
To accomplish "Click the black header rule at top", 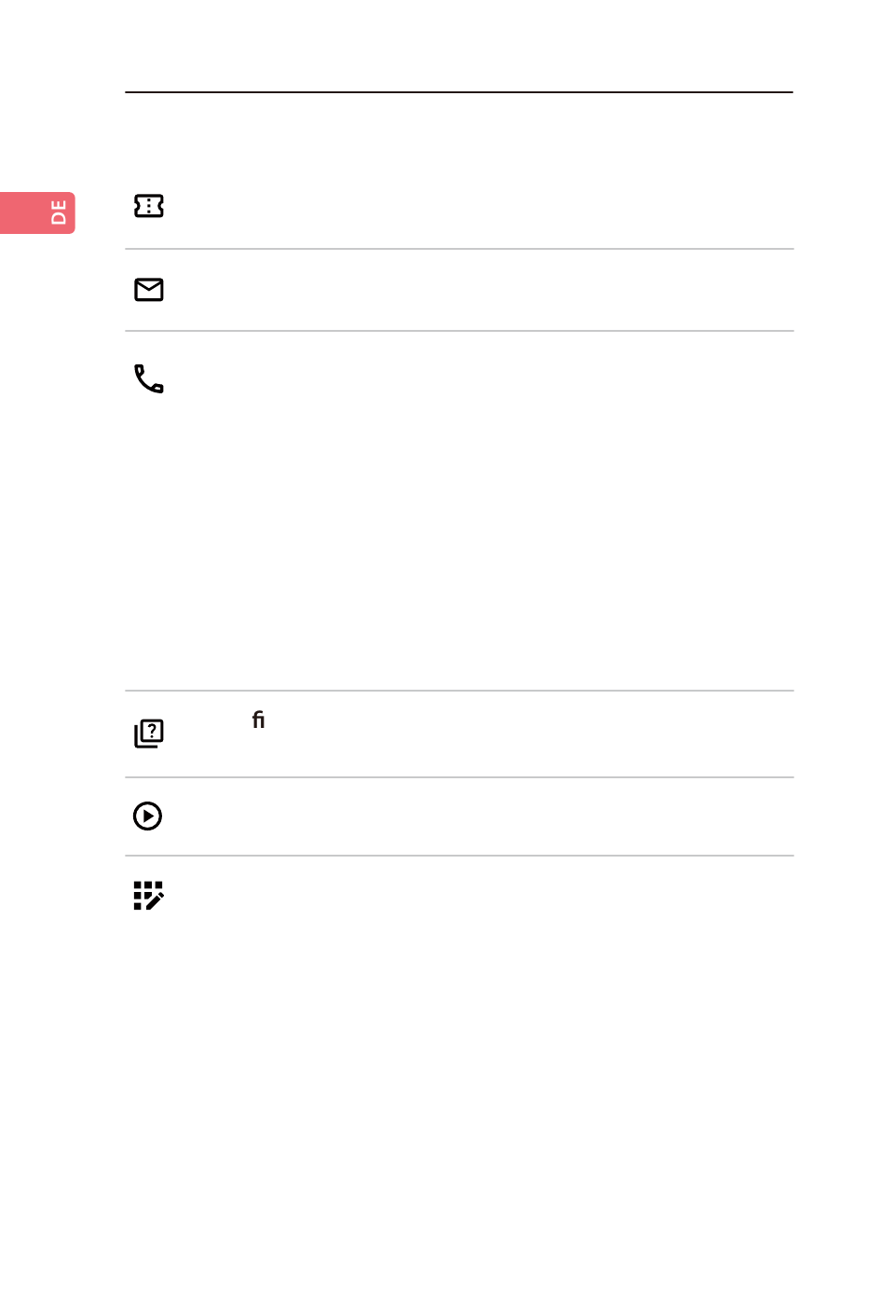I will pos(459,92).
